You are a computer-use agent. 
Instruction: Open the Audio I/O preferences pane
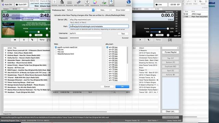coord(62,3)
